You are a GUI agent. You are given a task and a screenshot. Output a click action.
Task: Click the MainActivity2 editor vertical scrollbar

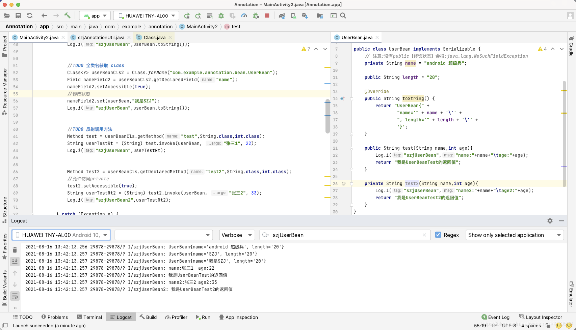328,116
